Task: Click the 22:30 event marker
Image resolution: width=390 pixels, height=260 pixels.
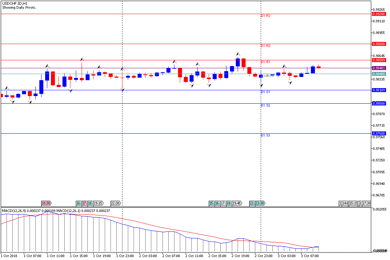Action: tap(116, 203)
